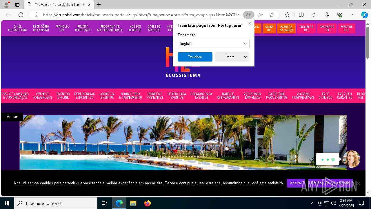Click the blue Translate button
371x209 pixels.
tap(195, 57)
